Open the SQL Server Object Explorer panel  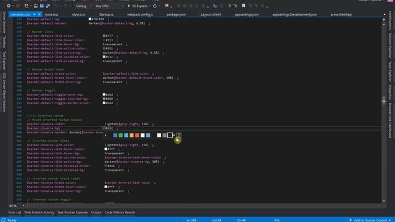coord(4,92)
